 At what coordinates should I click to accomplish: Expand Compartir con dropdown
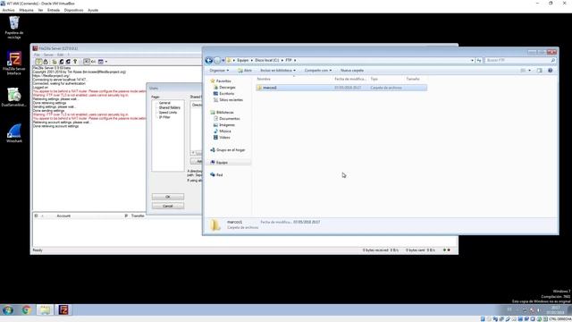click(x=318, y=70)
